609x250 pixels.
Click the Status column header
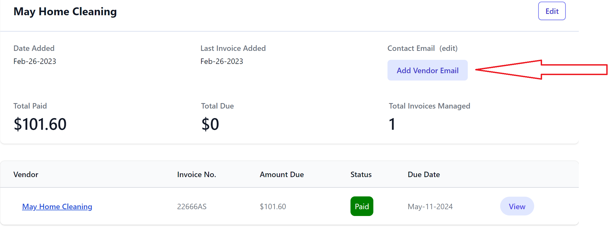point(361,175)
